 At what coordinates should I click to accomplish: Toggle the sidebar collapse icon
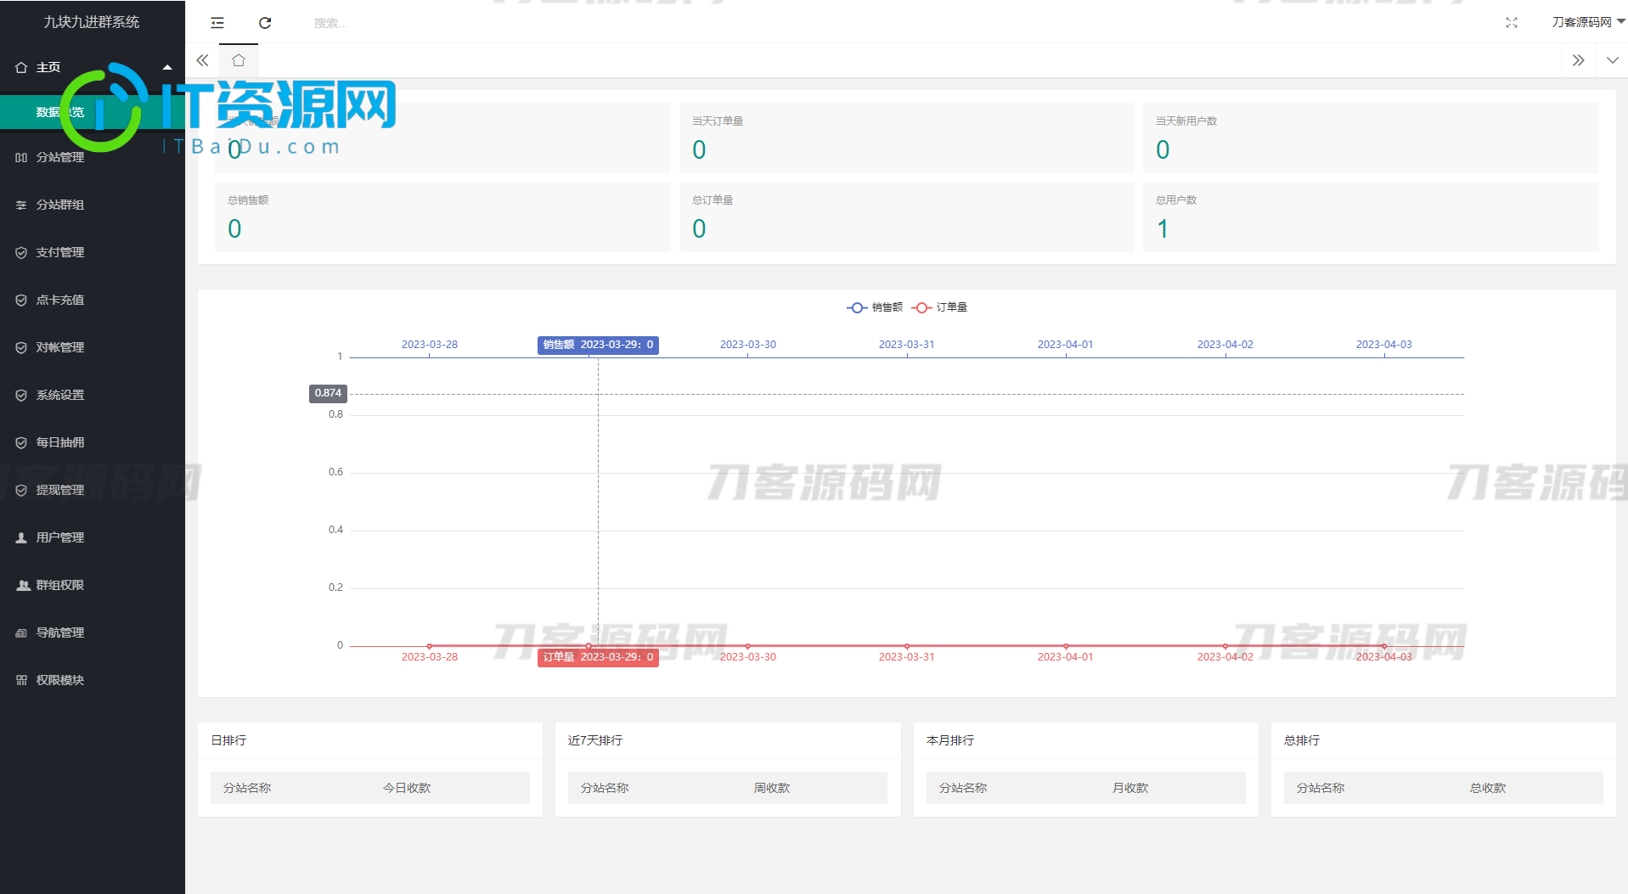(217, 23)
